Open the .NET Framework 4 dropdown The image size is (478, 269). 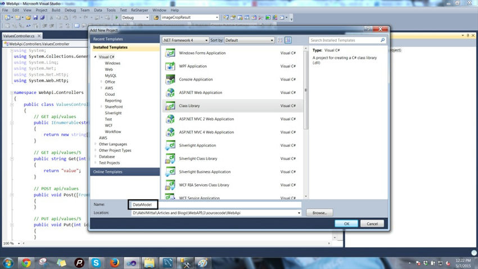pos(186,41)
